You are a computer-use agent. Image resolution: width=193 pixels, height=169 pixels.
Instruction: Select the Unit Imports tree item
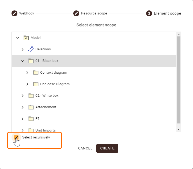click(x=46, y=130)
